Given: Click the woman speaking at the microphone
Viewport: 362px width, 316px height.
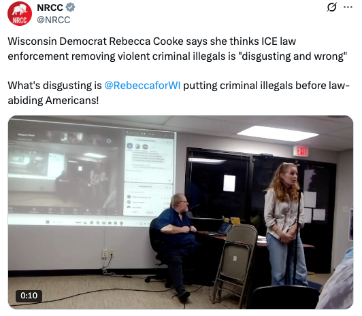Looking at the screenshot, I should click(286, 224).
